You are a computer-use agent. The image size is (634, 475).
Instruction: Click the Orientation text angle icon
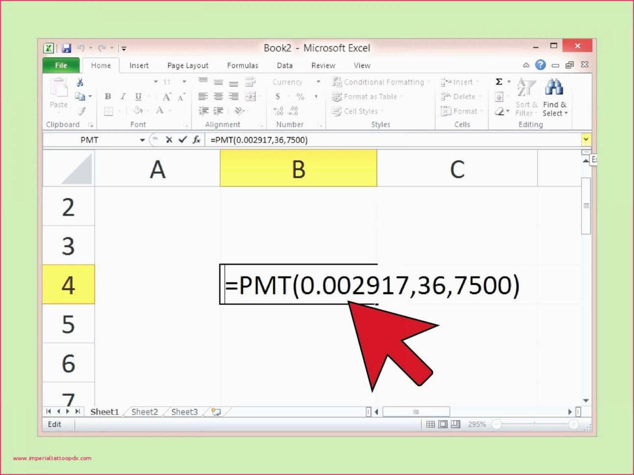coord(239,111)
